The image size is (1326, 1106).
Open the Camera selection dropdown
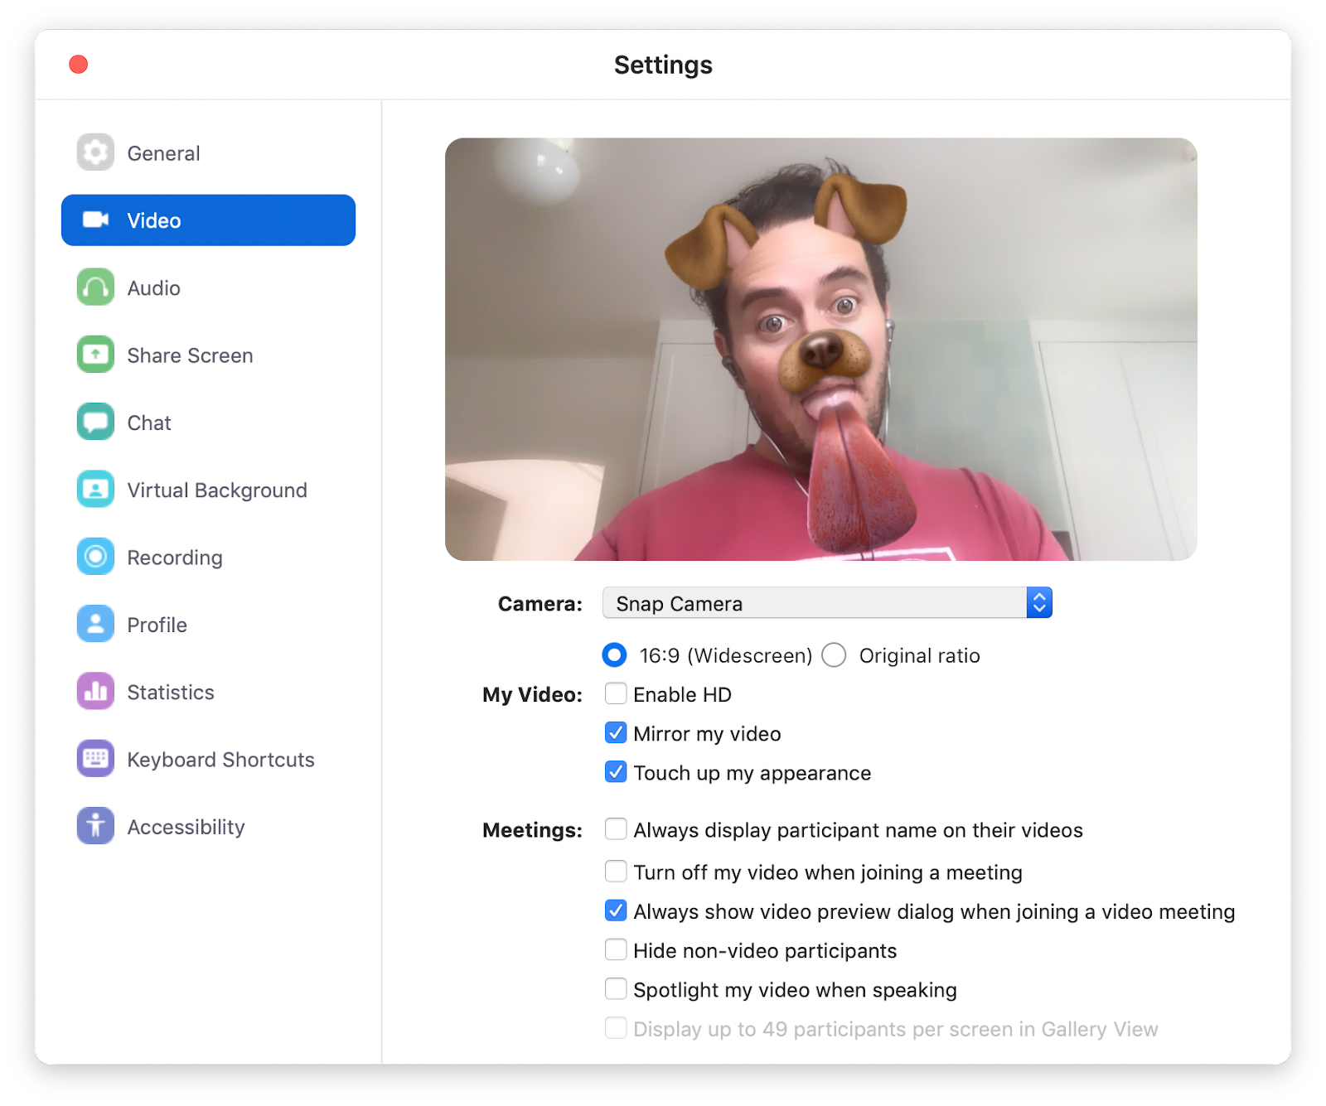tap(827, 603)
